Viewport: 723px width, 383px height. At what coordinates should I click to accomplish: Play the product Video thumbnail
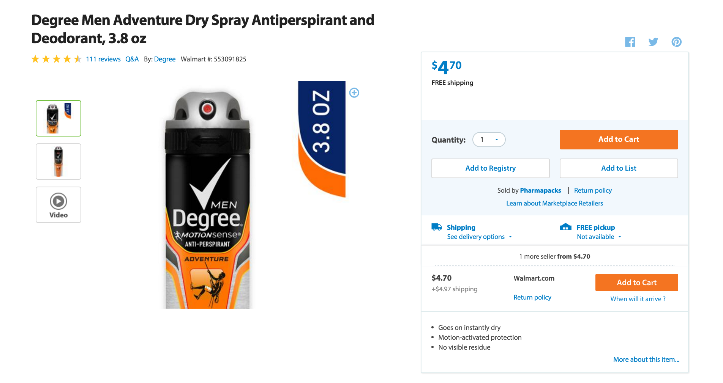[x=58, y=205]
